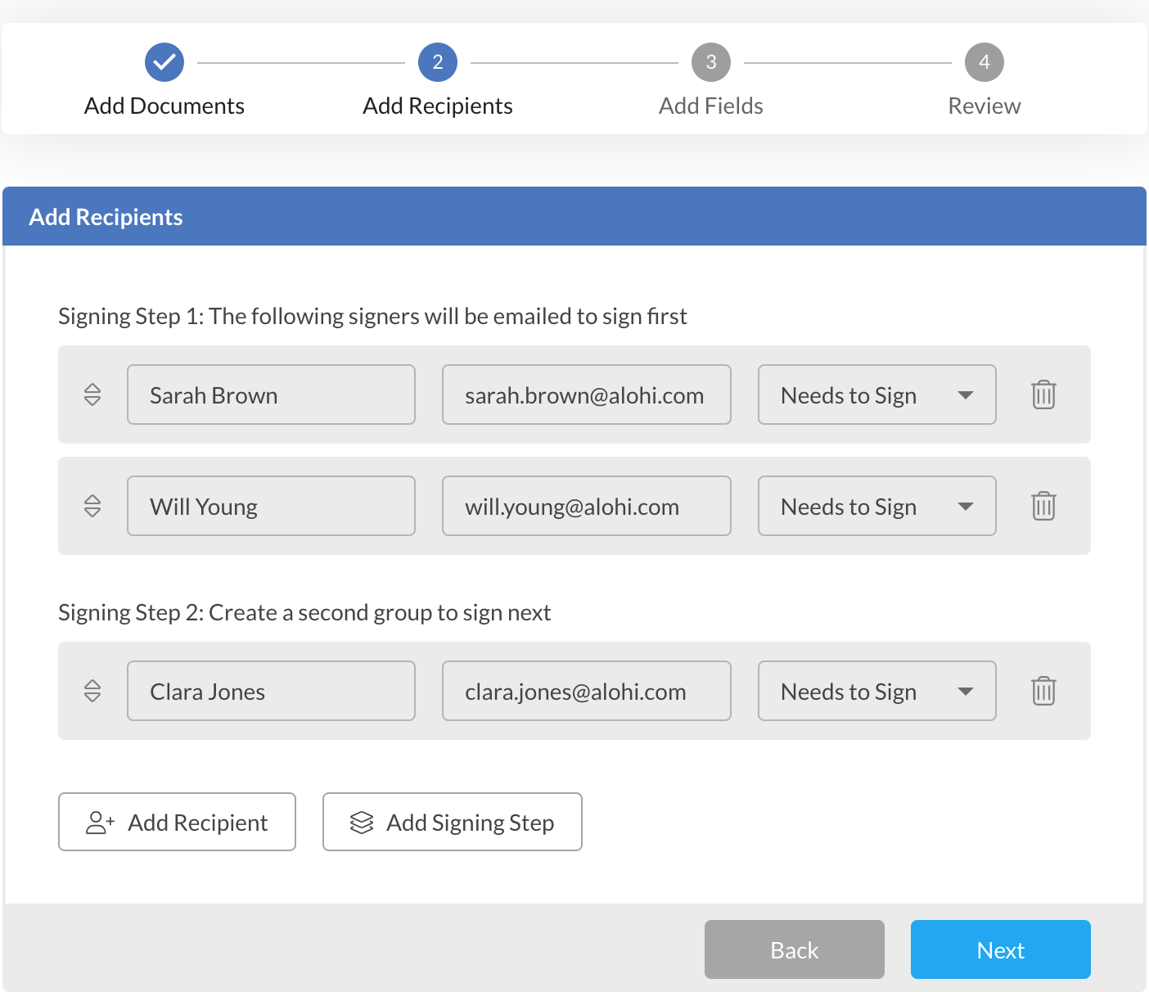
Task: Add a new signing step
Action: [x=452, y=822]
